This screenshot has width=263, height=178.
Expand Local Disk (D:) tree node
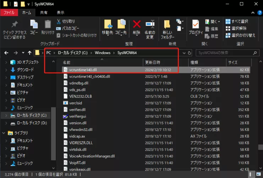click(x=6, y=123)
